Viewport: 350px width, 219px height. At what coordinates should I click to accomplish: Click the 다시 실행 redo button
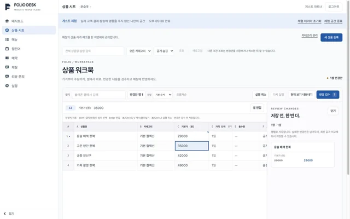click(x=278, y=95)
